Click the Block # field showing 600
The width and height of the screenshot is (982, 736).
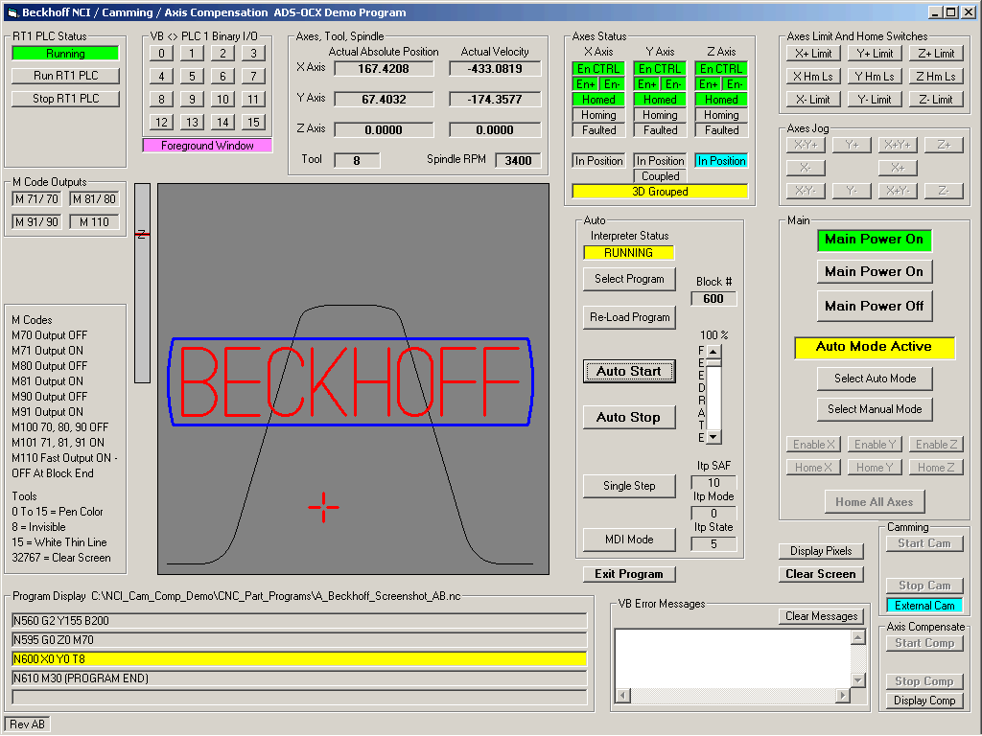pyautogui.click(x=713, y=299)
